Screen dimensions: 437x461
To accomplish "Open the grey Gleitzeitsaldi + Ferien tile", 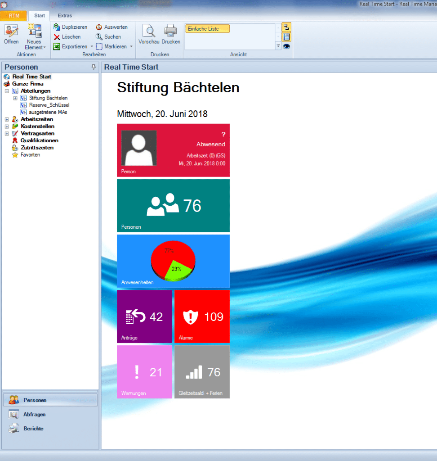I will [202, 372].
